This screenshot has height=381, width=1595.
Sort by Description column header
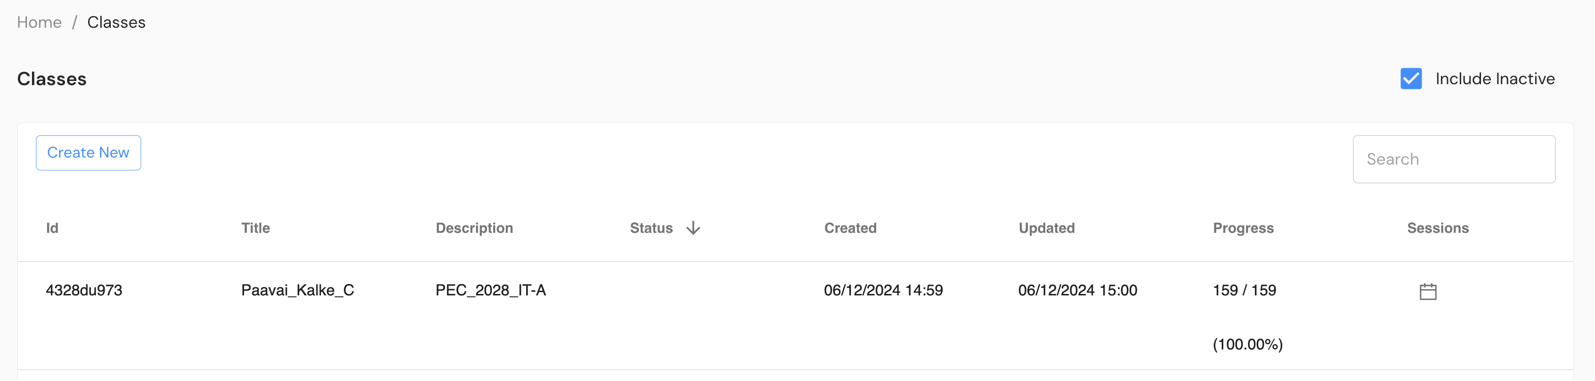click(474, 228)
